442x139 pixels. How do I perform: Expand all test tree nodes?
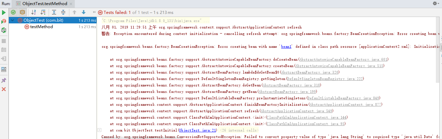pos(54,12)
